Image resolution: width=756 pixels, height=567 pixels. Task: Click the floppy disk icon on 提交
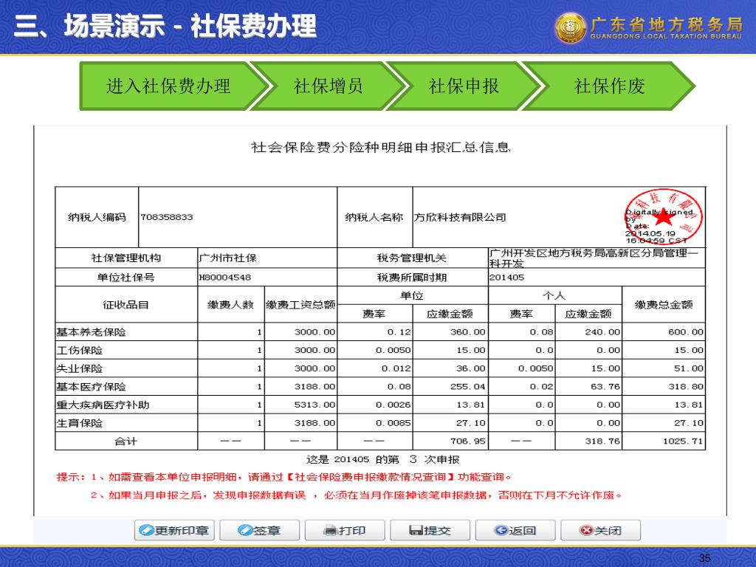pos(416,530)
